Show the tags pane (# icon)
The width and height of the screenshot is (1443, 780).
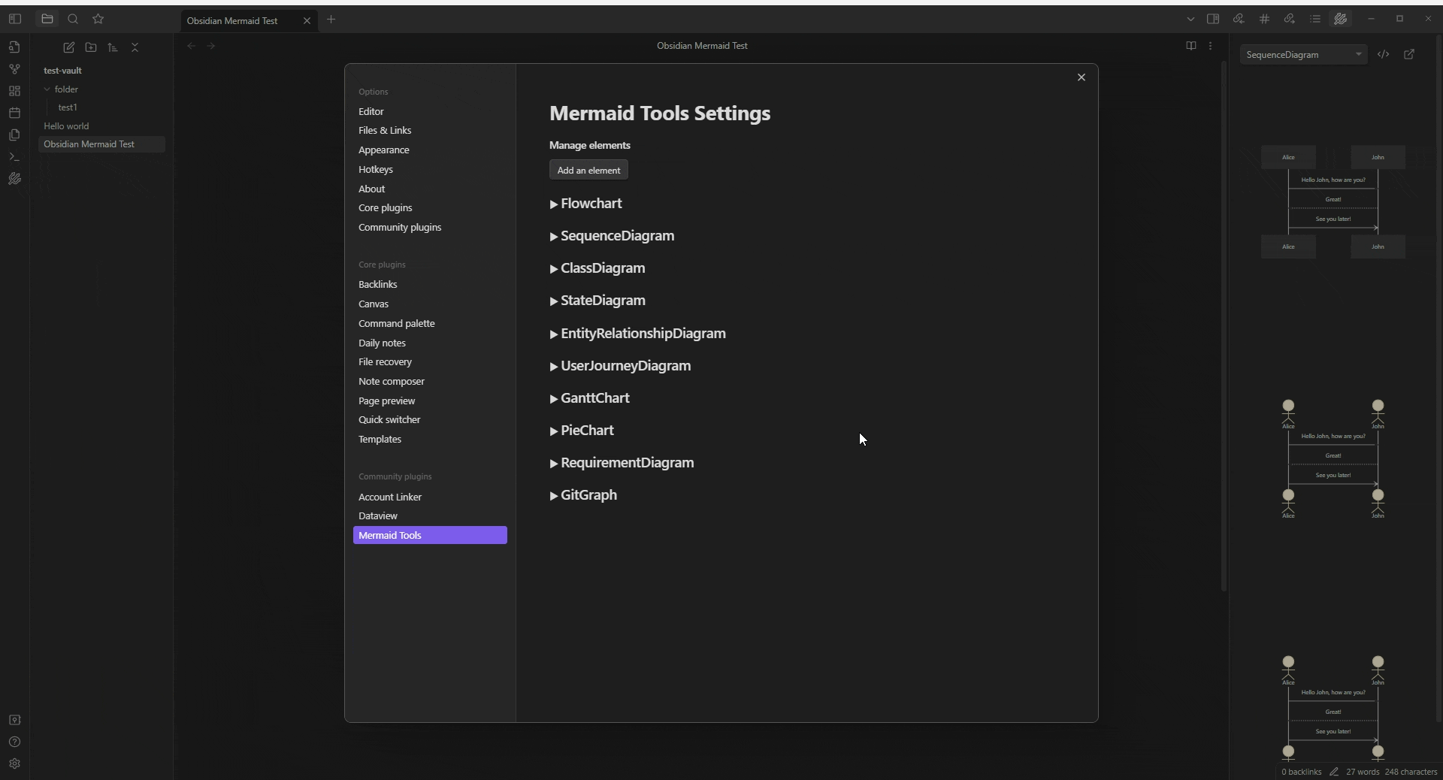[x=1264, y=19]
